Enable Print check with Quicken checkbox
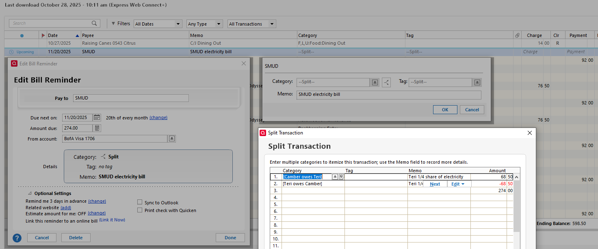This screenshot has height=249, width=598. [x=140, y=210]
